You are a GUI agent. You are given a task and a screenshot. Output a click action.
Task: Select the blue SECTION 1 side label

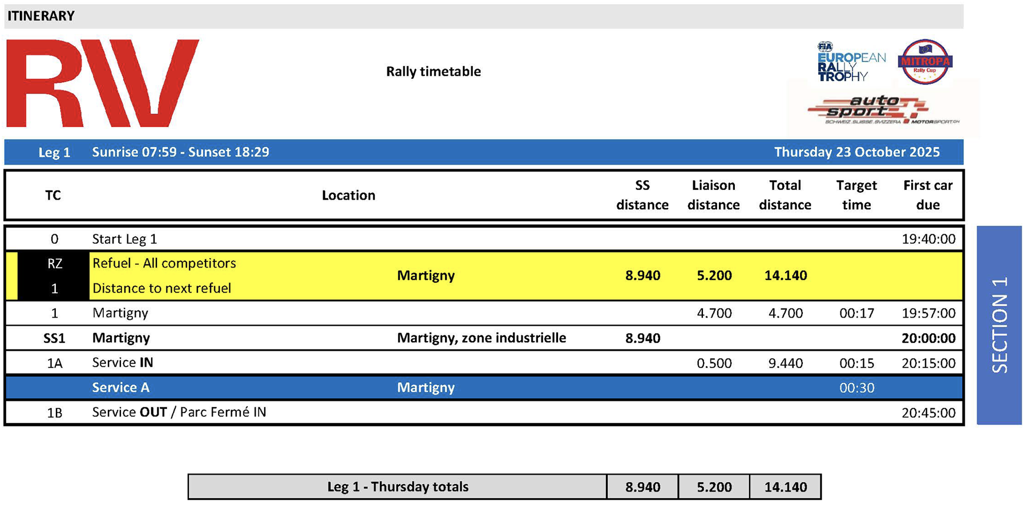pos(999,325)
